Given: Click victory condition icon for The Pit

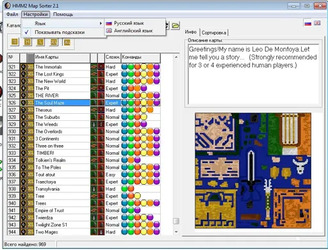Looking at the screenshot, I should click(x=94, y=88).
